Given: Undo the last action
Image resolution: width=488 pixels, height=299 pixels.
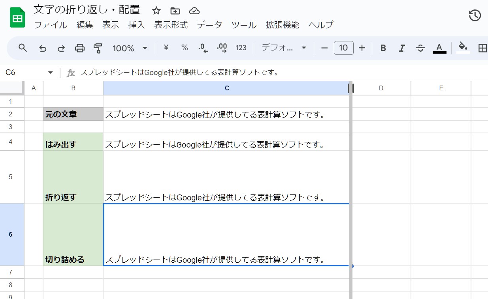Looking at the screenshot, I should coord(43,48).
